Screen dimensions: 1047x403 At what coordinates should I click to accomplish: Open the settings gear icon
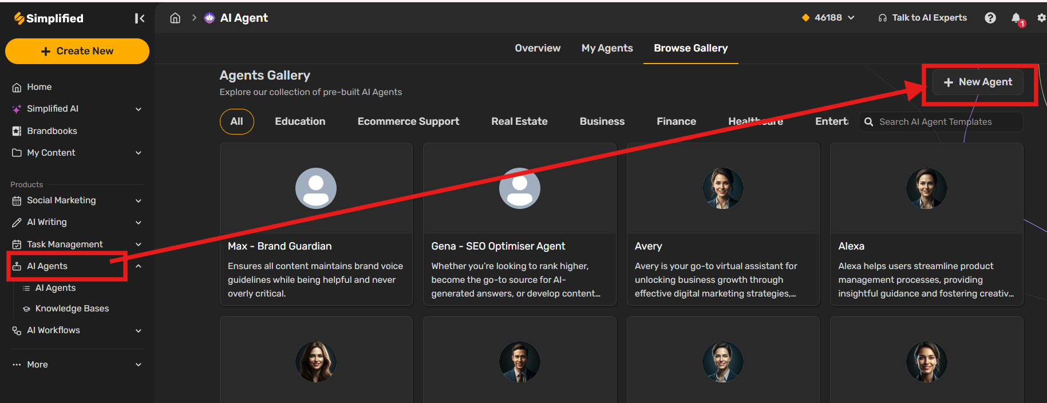(x=1041, y=18)
